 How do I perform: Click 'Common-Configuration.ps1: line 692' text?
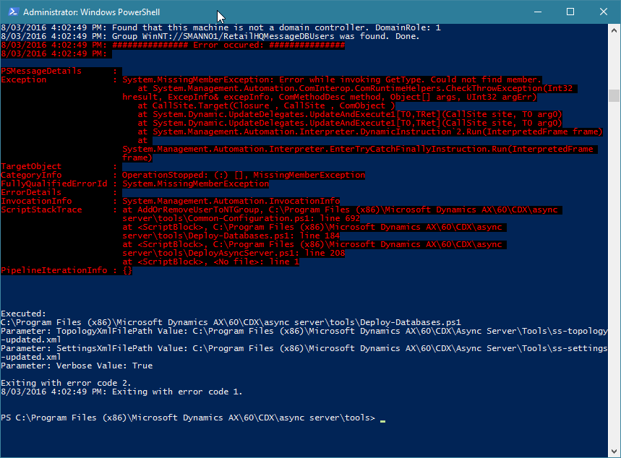click(274, 218)
